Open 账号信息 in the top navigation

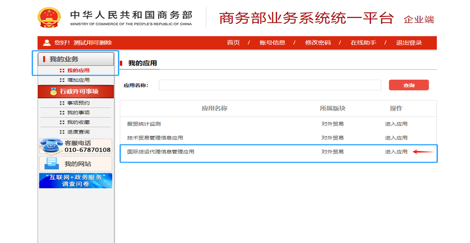[x=272, y=43]
